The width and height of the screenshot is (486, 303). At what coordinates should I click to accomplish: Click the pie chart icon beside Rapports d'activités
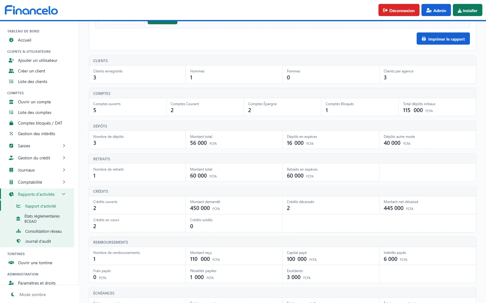(x=11, y=194)
